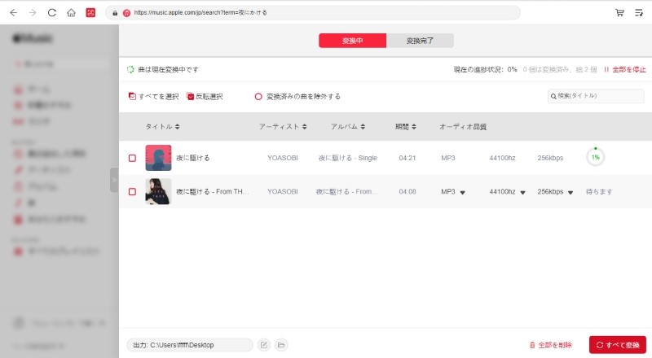The image size is (652, 358).
Task: Open the playlist menu icon at top right
Action: tap(639, 13)
